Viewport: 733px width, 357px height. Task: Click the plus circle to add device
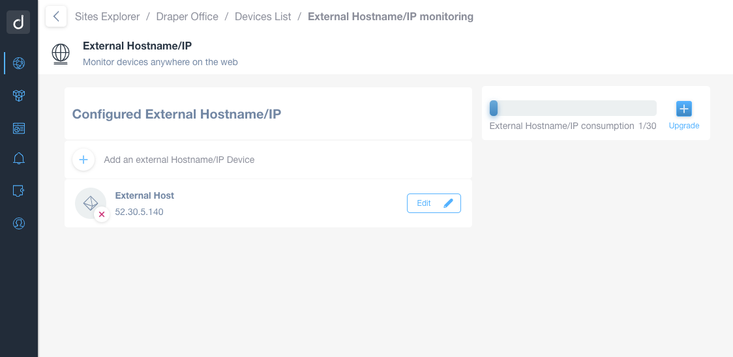pyautogui.click(x=83, y=160)
